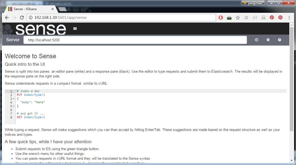Click the 'Submit requests to ES' tip

pyautogui.click(x=57, y=149)
